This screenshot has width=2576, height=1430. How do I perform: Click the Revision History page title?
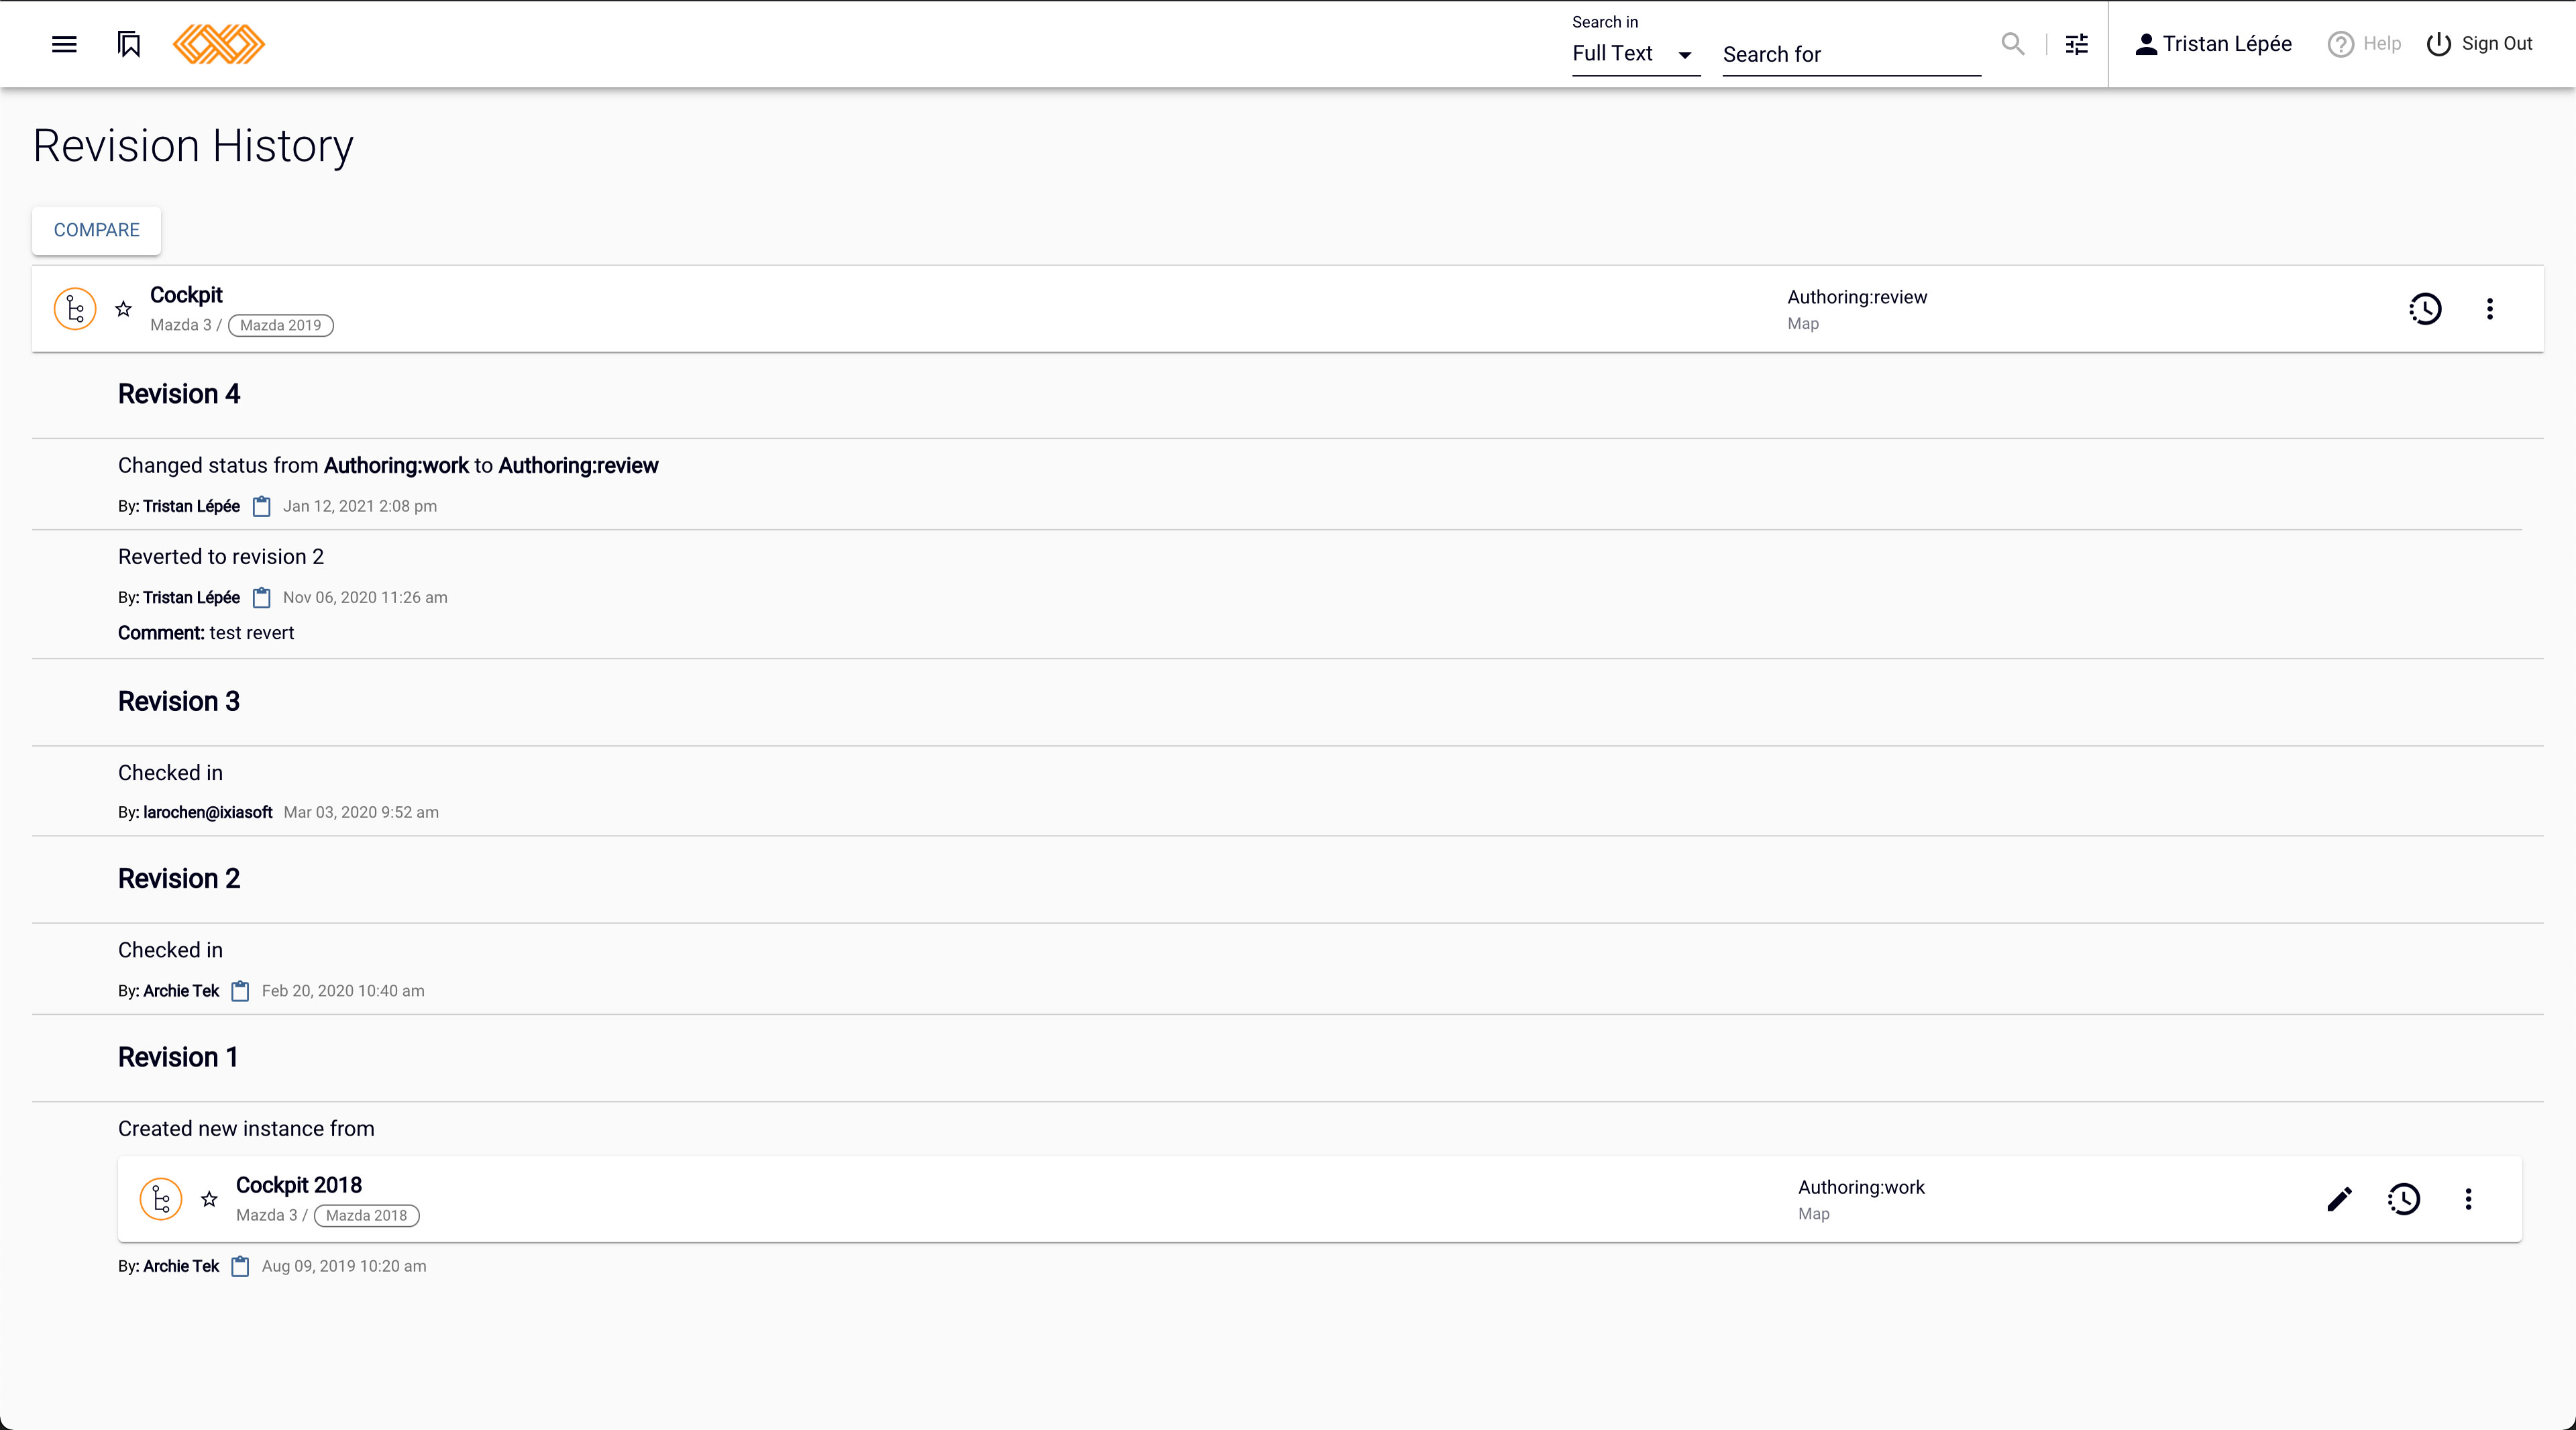point(193,146)
